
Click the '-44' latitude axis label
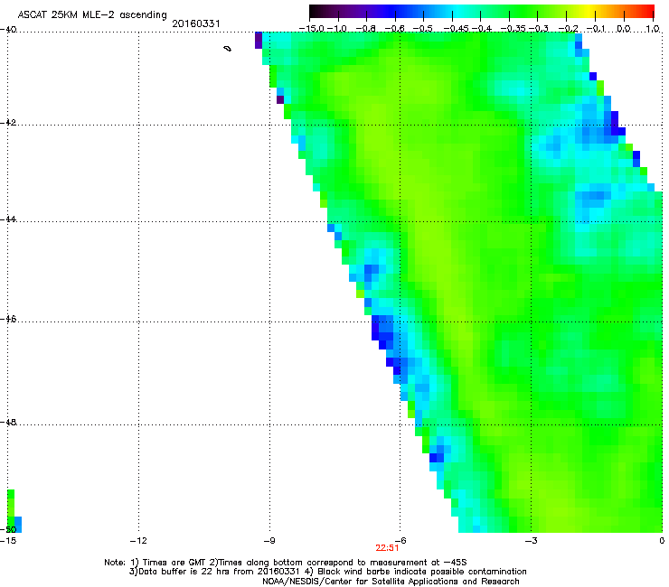(x=8, y=219)
